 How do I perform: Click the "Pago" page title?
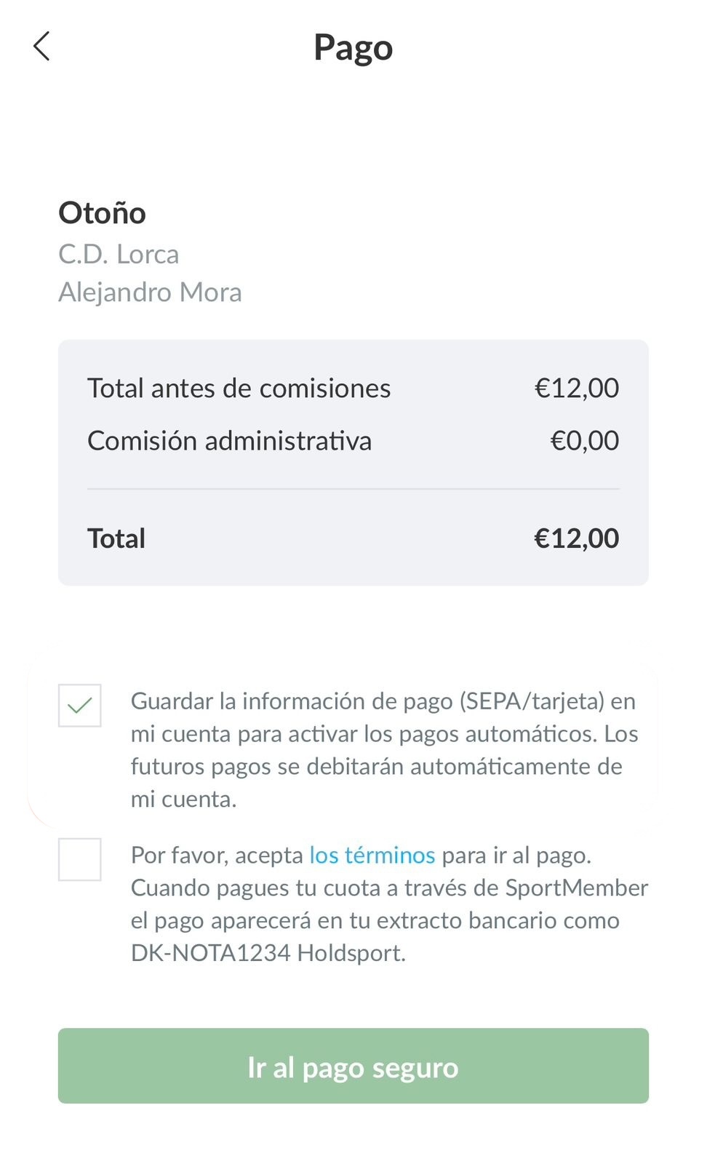tap(353, 48)
